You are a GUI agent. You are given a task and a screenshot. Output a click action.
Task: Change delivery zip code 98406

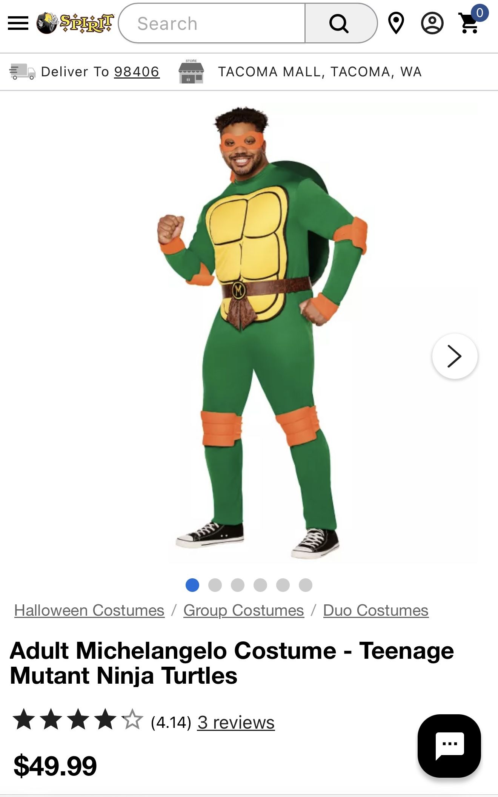point(137,71)
